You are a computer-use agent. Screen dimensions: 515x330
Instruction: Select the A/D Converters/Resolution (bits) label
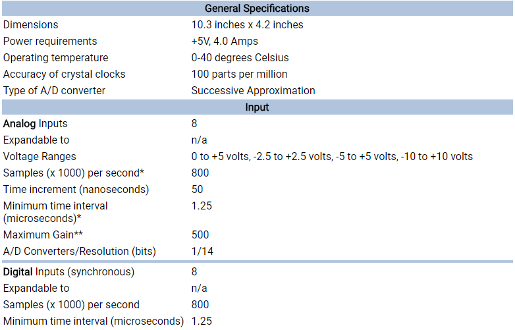tap(80, 252)
